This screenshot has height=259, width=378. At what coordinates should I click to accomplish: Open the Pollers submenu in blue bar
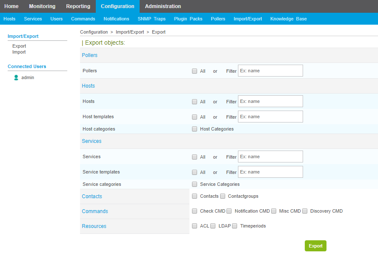tap(218, 19)
